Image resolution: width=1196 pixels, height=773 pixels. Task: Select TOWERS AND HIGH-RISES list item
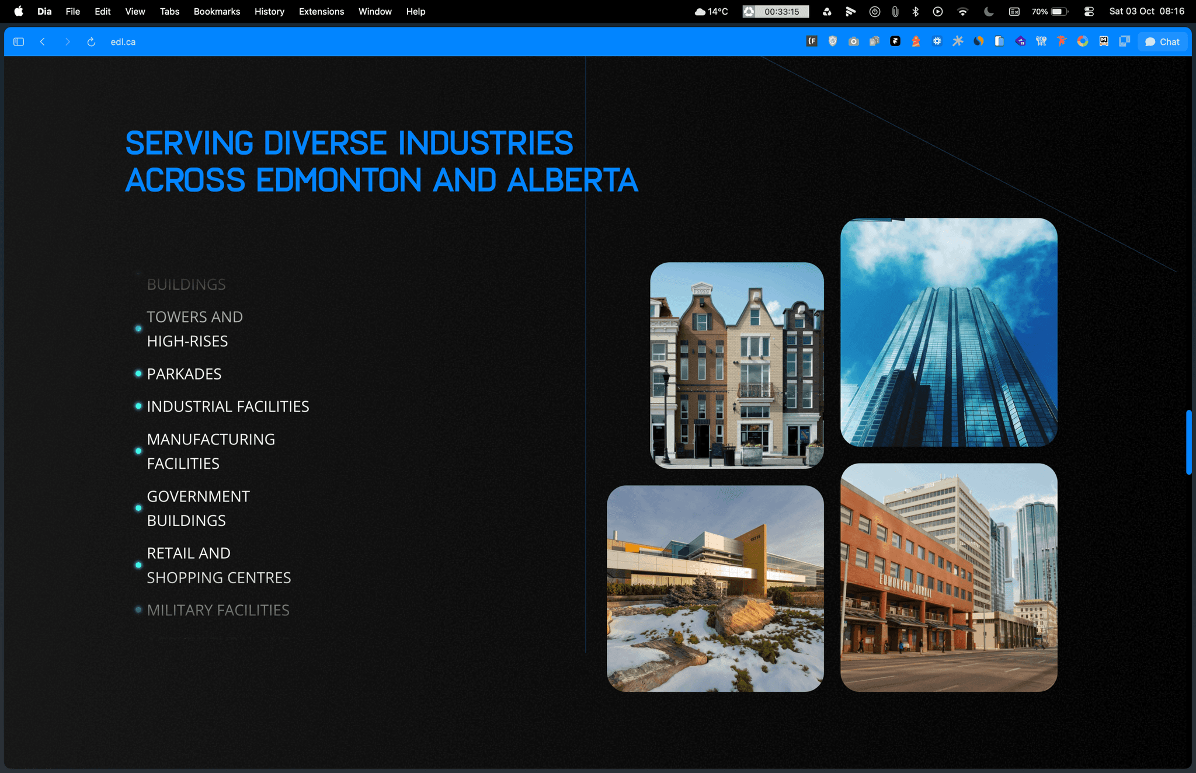coord(194,329)
